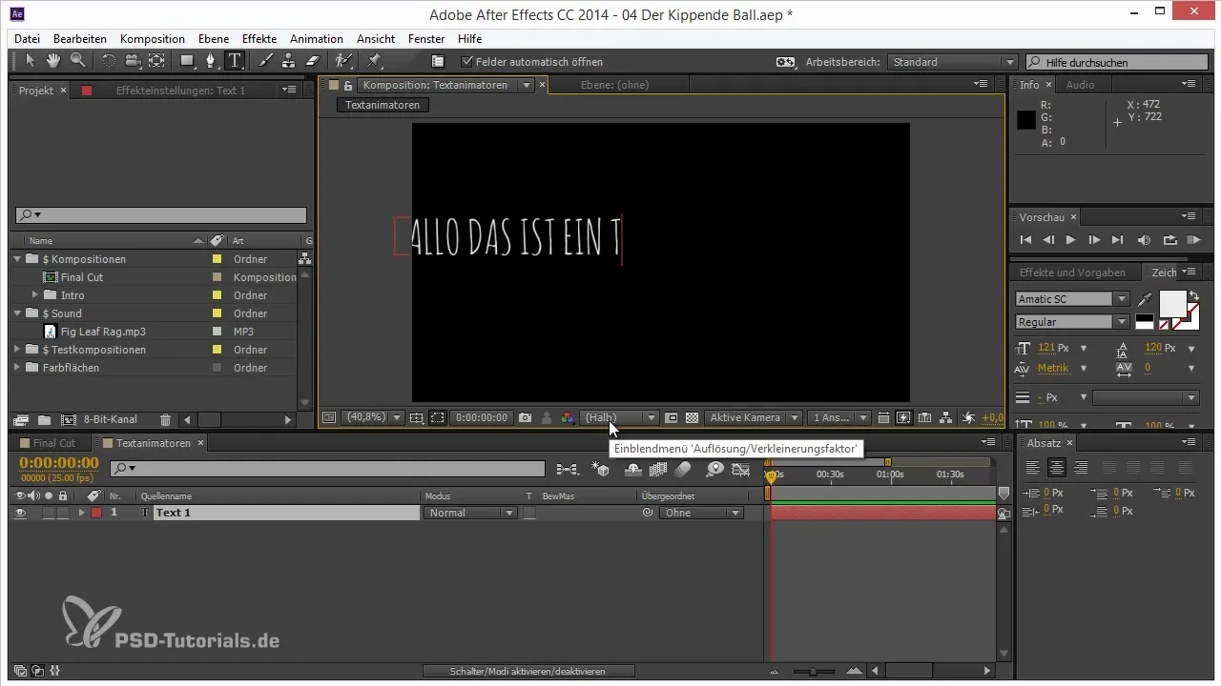The width and height of the screenshot is (1221, 686).
Task: Expand the Text 1 layer properties
Action: pos(81,513)
